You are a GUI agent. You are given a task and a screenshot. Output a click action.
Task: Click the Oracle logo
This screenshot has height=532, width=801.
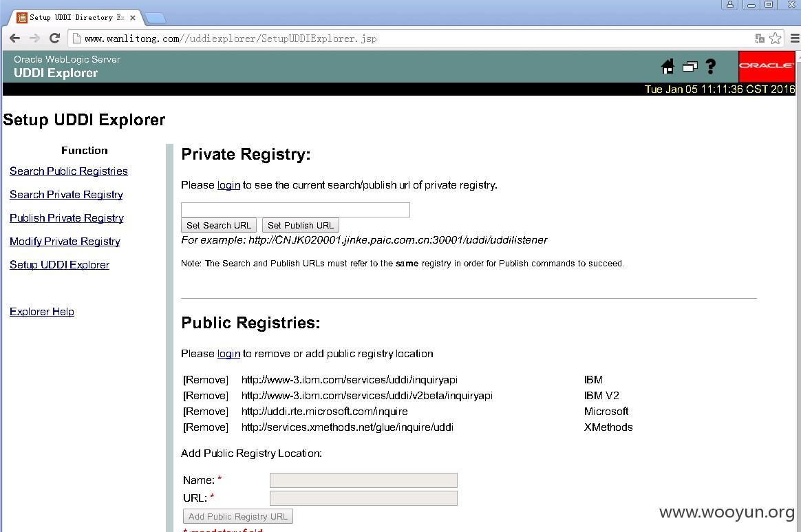pyautogui.click(x=767, y=66)
